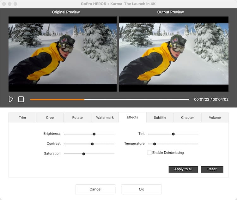This screenshot has height=200, width=237.
Task: Go to the Watermark tab
Action: (105, 118)
